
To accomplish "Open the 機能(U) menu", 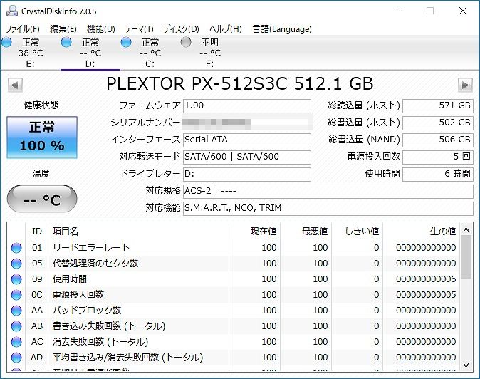I will point(100,29).
